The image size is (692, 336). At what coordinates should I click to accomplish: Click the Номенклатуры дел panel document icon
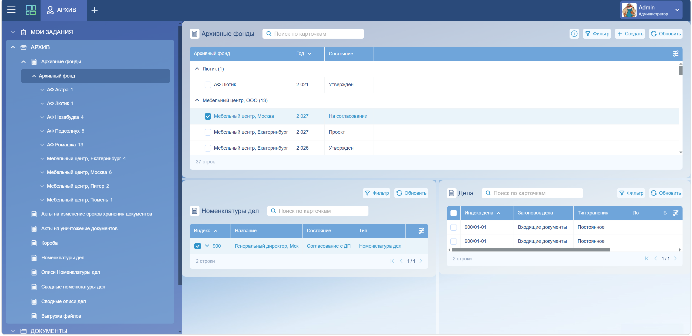pos(194,211)
